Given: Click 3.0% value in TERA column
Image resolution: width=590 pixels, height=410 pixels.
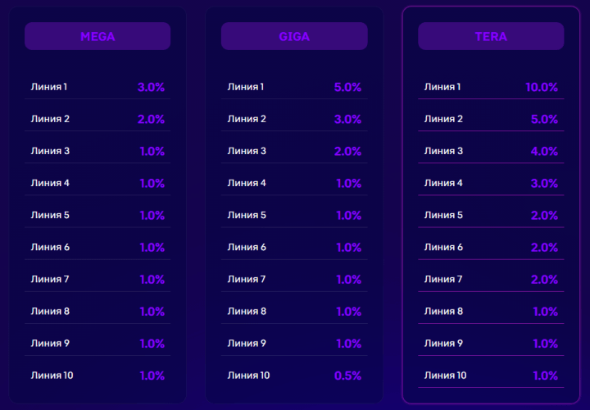Looking at the screenshot, I should (x=545, y=183).
